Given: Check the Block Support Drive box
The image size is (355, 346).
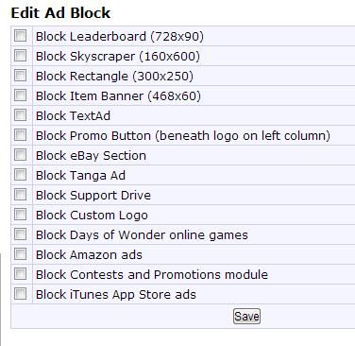Looking at the screenshot, I should point(20,194).
